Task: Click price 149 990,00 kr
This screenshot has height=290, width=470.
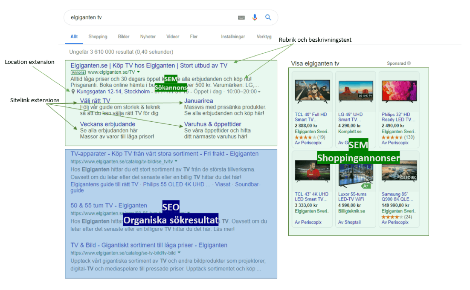Action: click(x=395, y=205)
